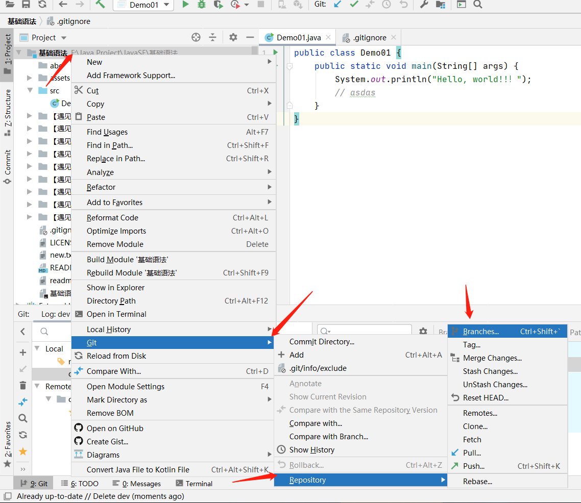Select Find Usages menu item
The width and height of the screenshot is (581, 503).
pyautogui.click(x=173, y=132)
